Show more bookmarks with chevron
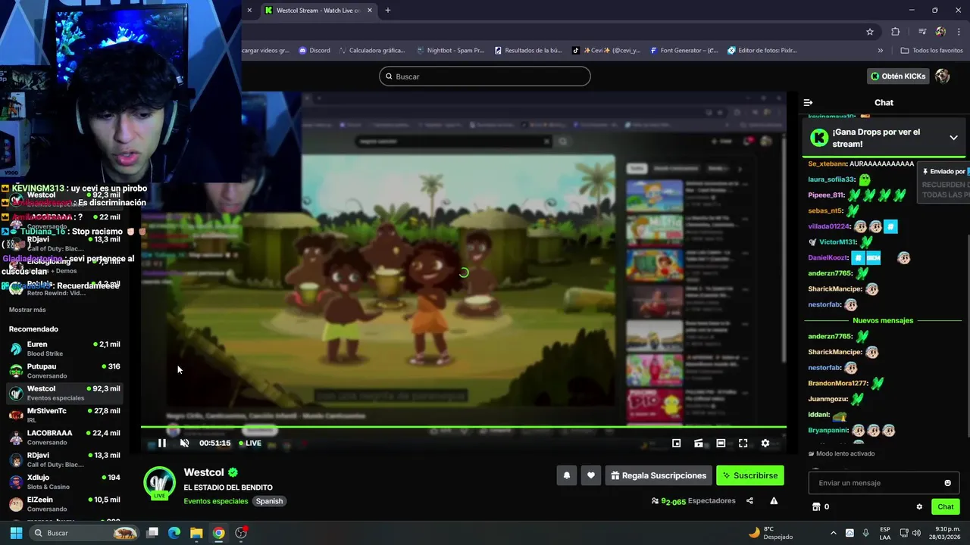Image resolution: width=970 pixels, height=545 pixels. pos(880,51)
